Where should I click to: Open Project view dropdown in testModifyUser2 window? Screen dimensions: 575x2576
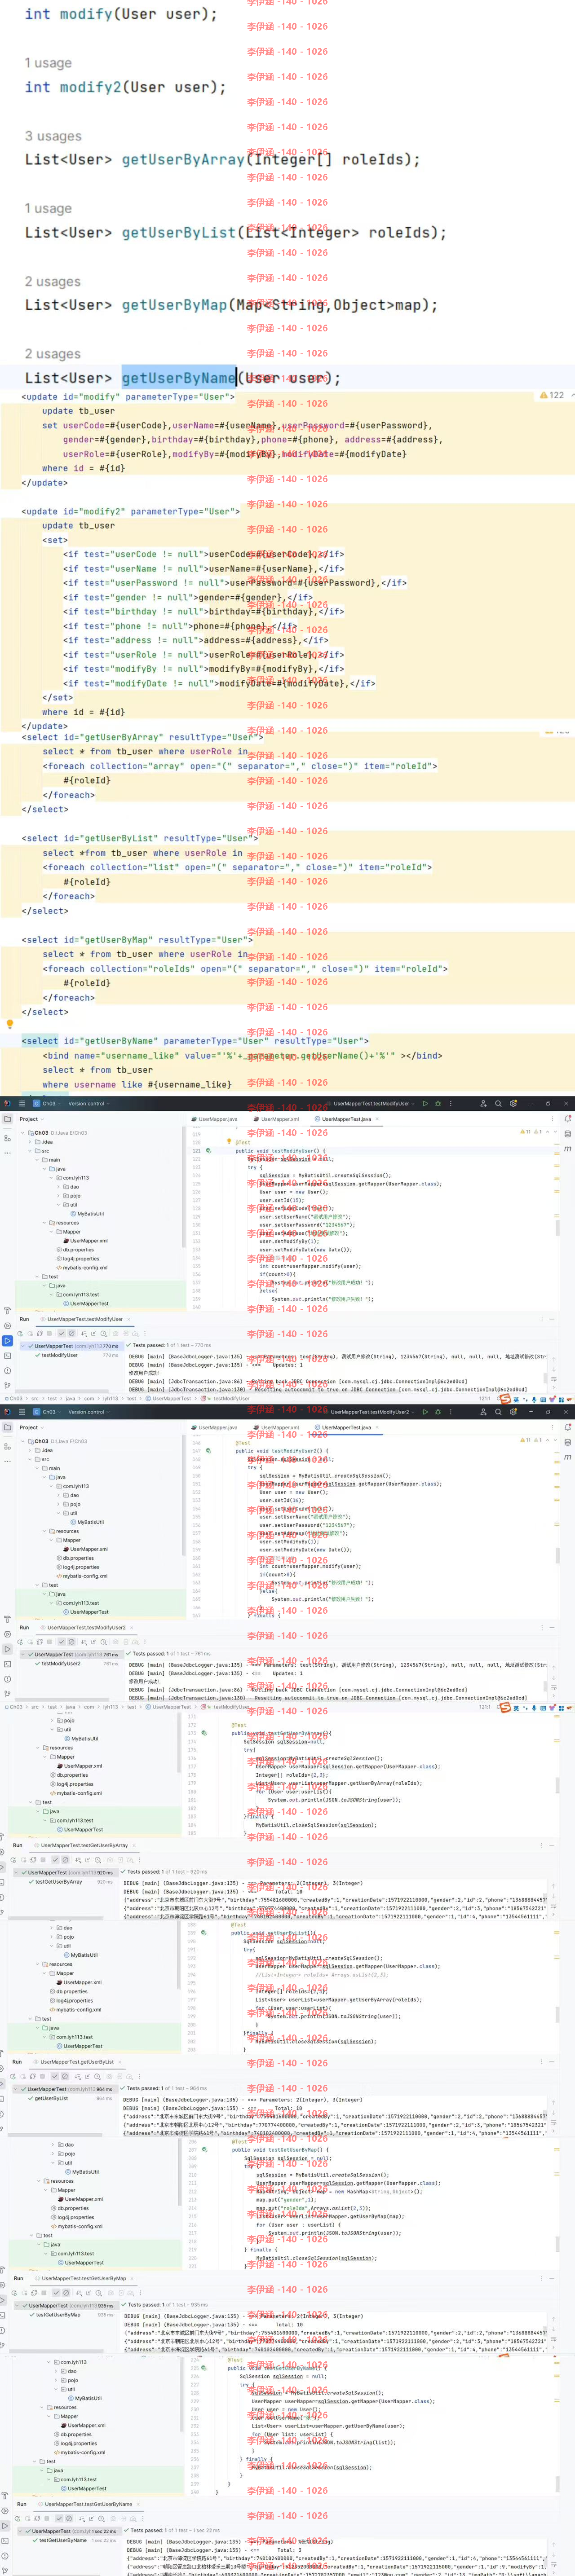31,1427
